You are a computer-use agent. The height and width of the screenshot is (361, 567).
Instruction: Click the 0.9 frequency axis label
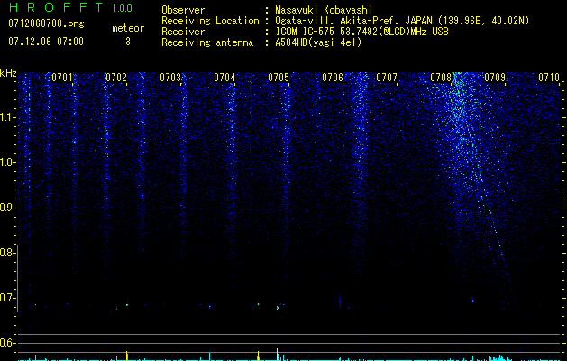pos(7,208)
